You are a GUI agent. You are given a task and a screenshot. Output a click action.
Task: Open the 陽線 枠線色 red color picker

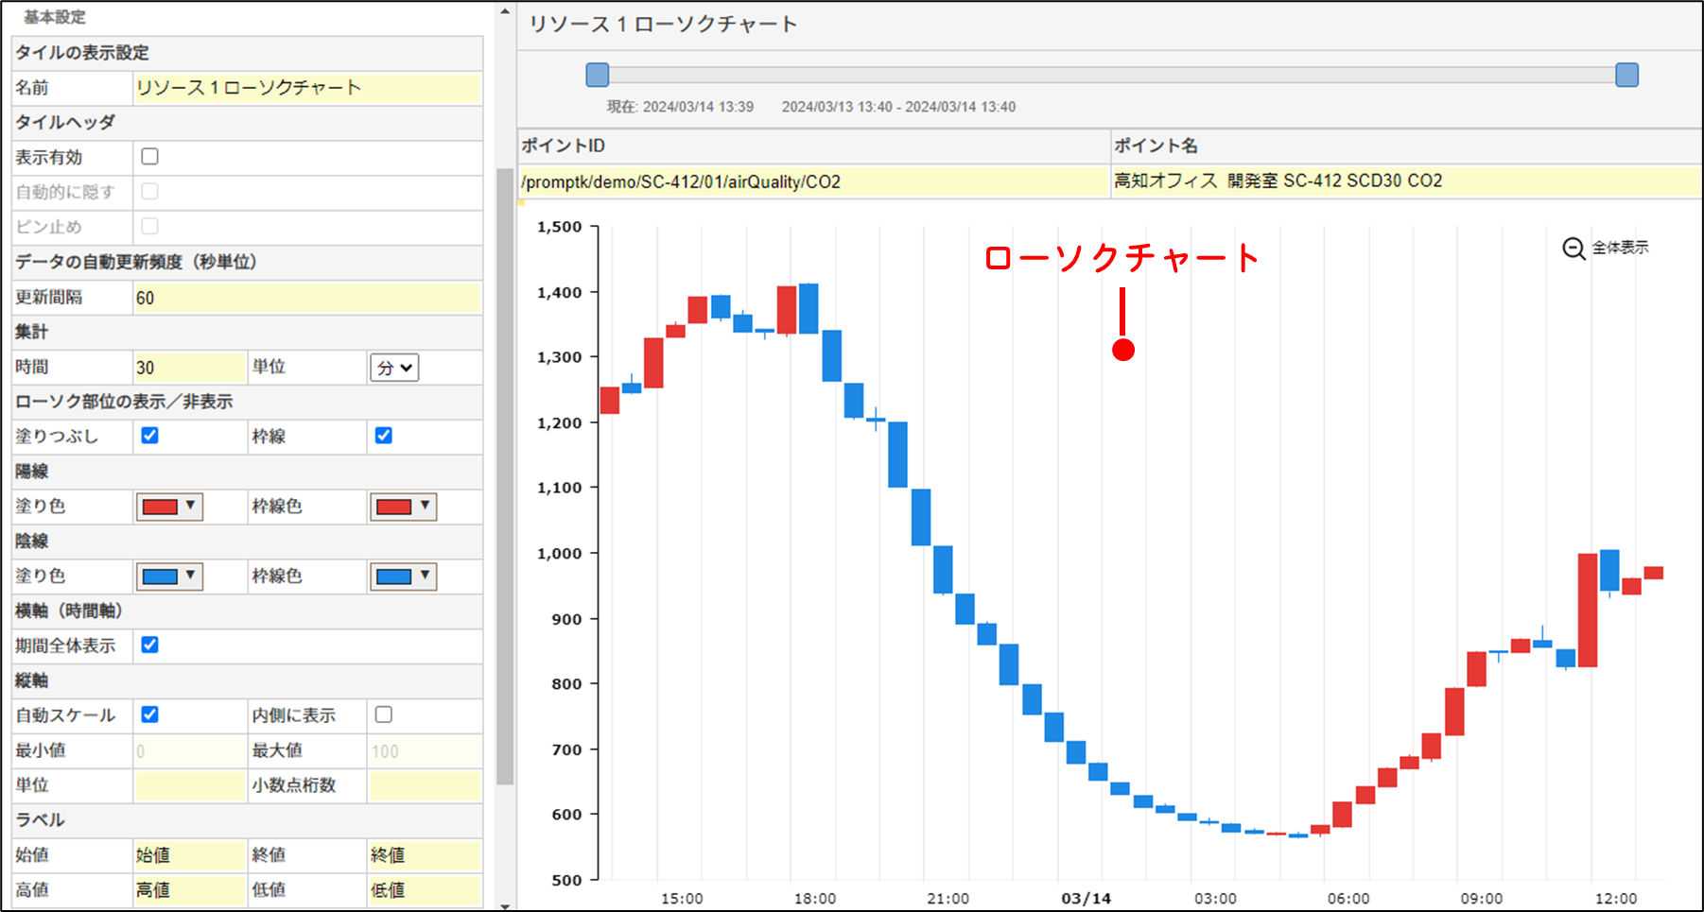click(x=403, y=507)
